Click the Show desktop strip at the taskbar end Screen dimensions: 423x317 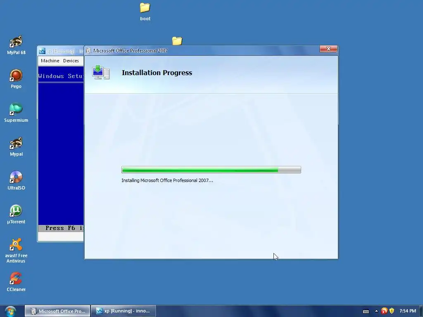click(x=421, y=311)
